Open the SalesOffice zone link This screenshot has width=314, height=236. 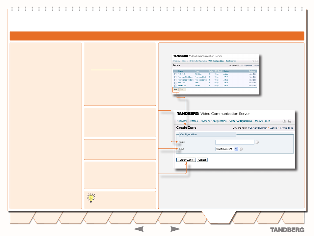[182, 74]
